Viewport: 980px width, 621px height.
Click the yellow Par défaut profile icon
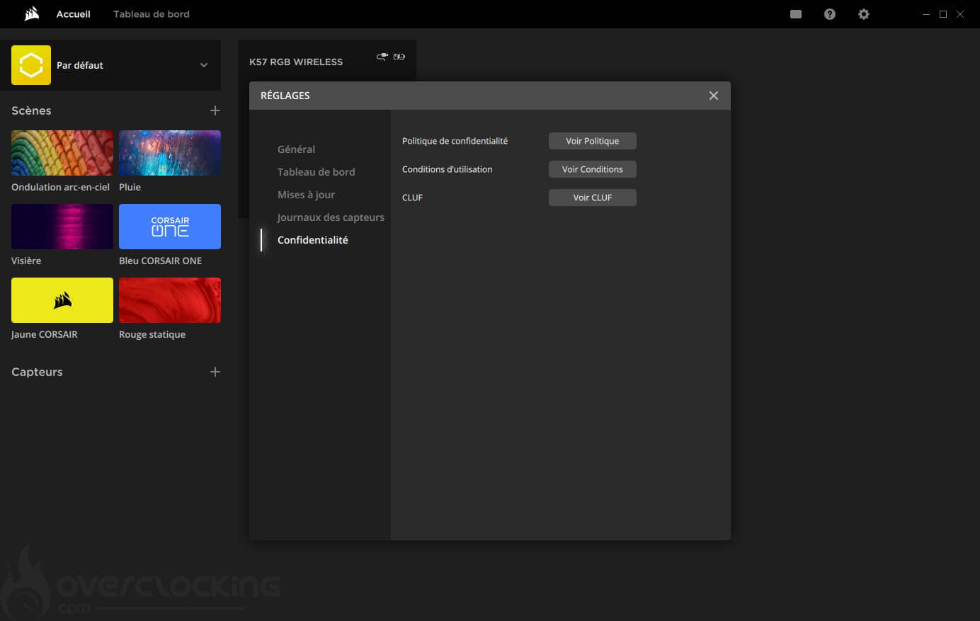tap(31, 65)
